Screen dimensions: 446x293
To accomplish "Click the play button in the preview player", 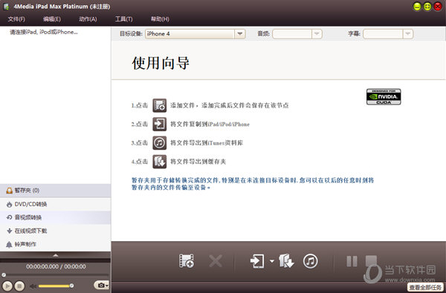I will (7, 286).
